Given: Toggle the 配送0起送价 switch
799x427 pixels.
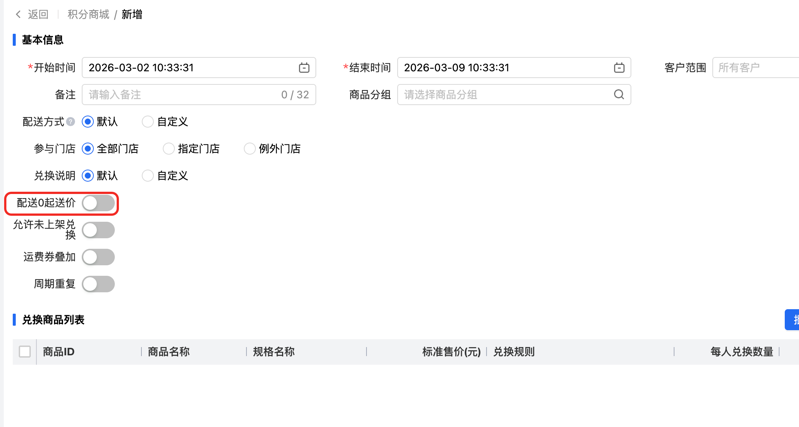Looking at the screenshot, I should tap(98, 203).
